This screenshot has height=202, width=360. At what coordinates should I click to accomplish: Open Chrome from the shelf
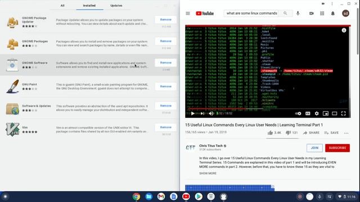pyautogui.click(x=136, y=196)
